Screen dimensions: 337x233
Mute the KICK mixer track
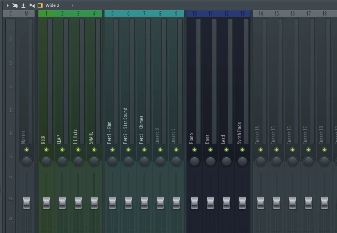point(46,150)
